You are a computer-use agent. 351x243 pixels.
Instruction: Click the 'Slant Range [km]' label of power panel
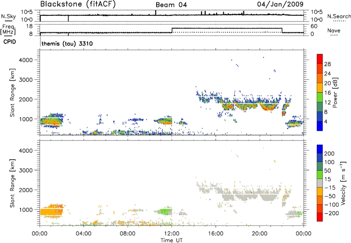12,93
